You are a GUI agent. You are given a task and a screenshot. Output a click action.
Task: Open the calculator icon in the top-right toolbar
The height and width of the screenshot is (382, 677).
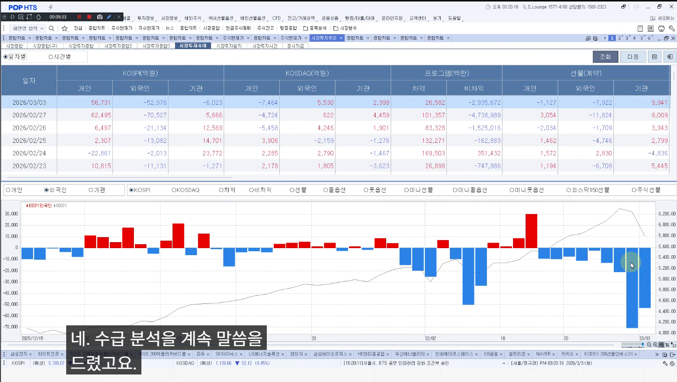pos(640,29)
